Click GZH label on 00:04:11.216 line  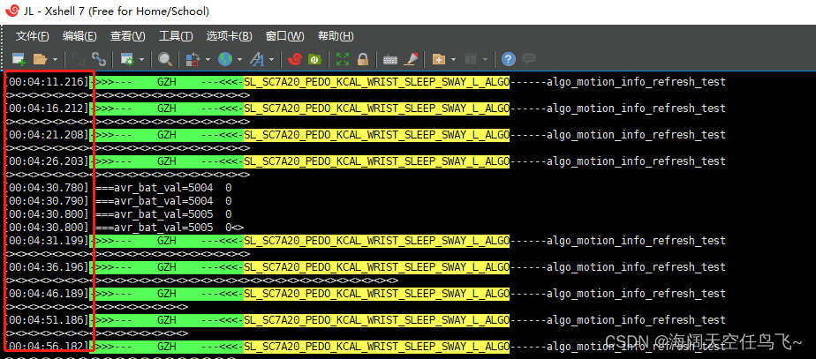tap(167, 82)
